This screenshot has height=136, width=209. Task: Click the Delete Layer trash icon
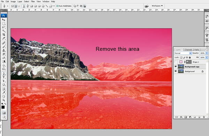point(204,117)
